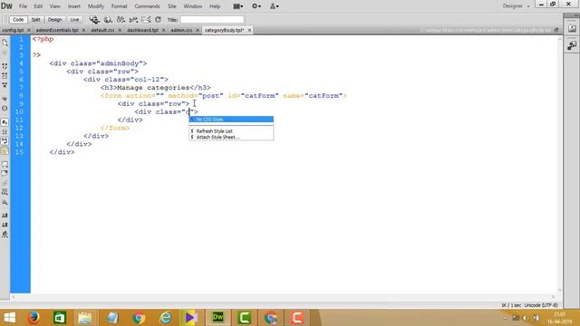Click the Refresh Design View icon
Viewport: 580px width, 326px height.
point(158,20)
